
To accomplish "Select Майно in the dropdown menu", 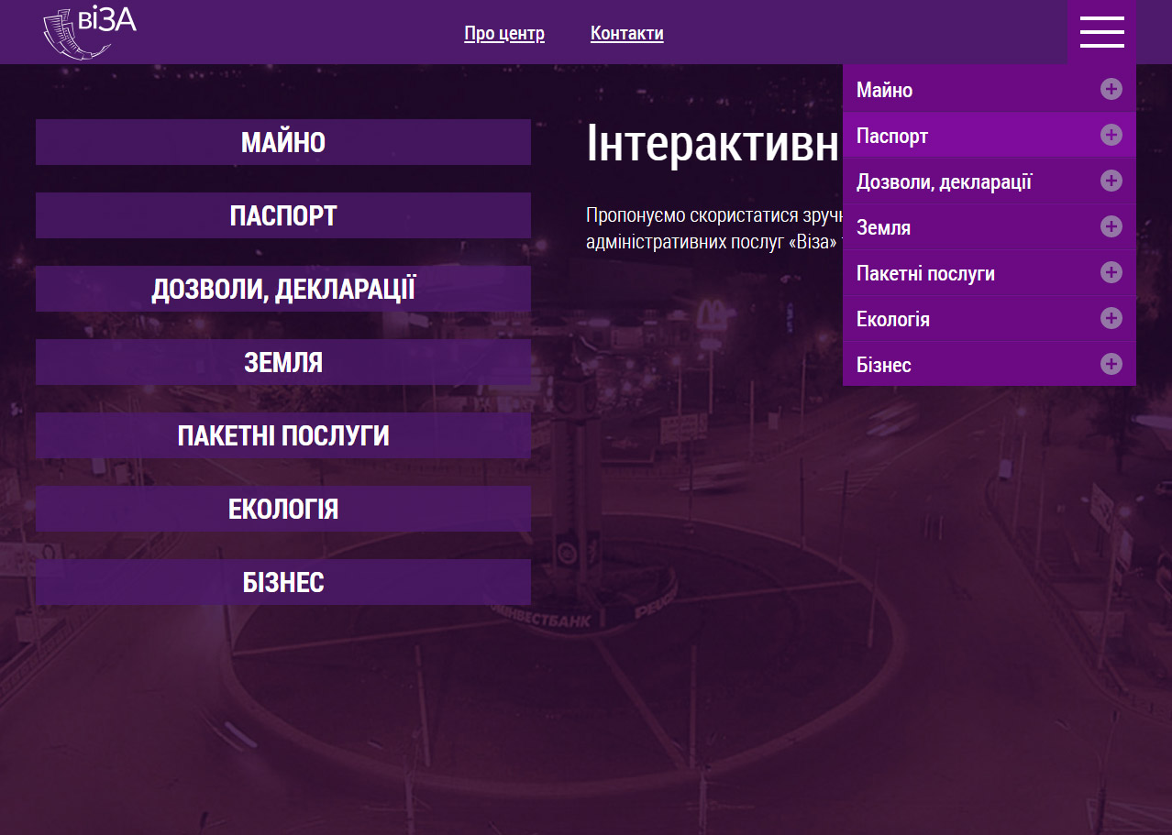I will point(884,90).
